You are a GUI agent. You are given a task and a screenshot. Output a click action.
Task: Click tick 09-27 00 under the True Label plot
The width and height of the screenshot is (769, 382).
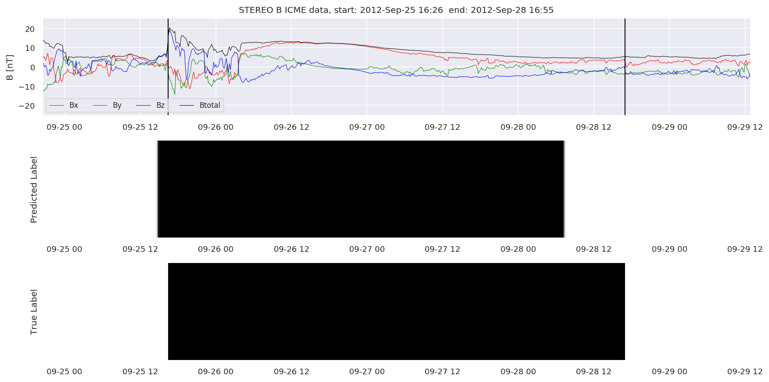pos(367,372)
